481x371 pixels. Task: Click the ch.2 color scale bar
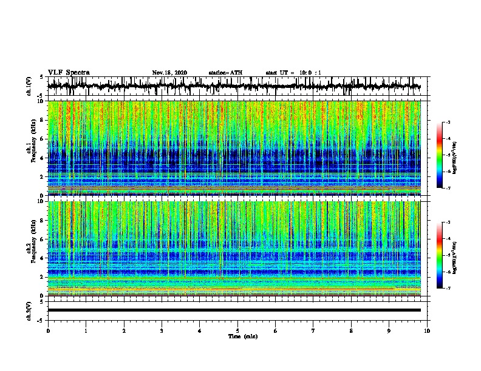click(439, 255)
